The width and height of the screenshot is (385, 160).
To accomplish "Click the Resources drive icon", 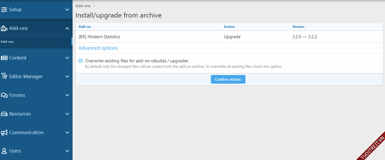I will point(4,114).
